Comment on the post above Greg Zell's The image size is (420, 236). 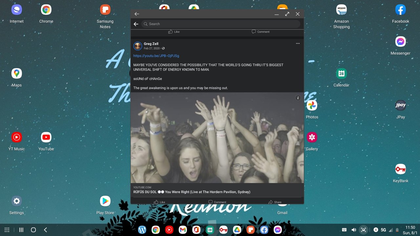261,32
